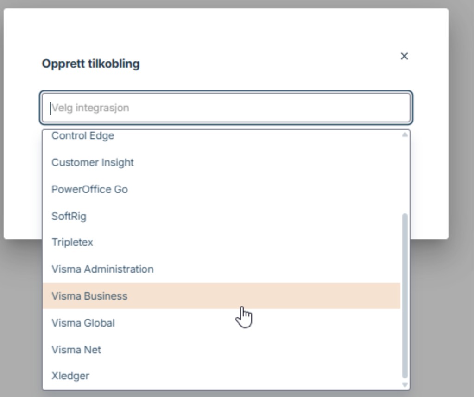
Task: Select Control Edge from the list
Action: tap(82, 136)
